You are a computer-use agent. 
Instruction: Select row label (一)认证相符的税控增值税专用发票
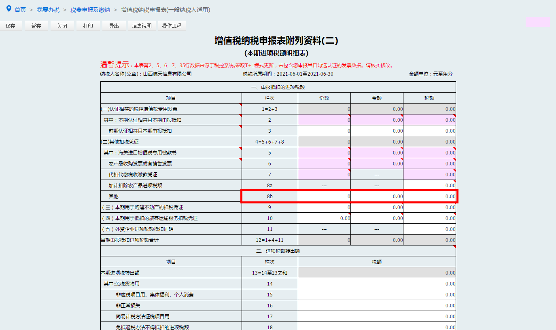point(139,109)
